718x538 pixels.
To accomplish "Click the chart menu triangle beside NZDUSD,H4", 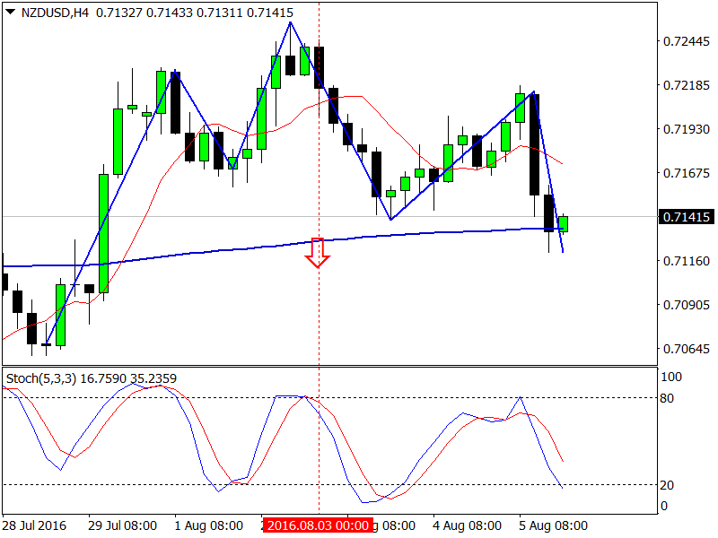I will (x=11, y=13).
